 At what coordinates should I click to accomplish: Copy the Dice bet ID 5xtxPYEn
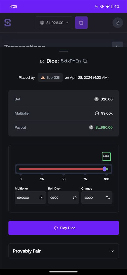point(85,61)
